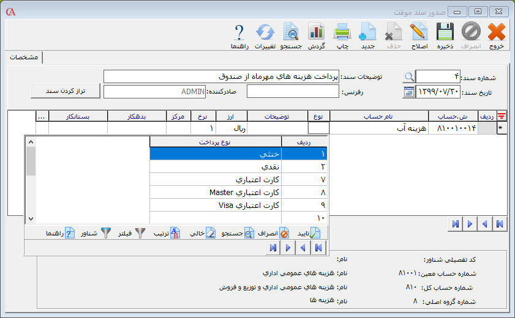Click the Exit (خروج) toolbar icon

click(x=496, y=32)
